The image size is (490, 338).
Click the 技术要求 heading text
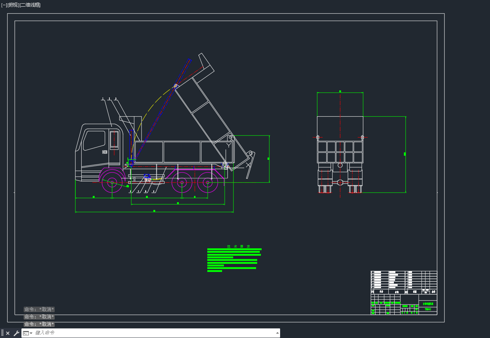(239, 246)
